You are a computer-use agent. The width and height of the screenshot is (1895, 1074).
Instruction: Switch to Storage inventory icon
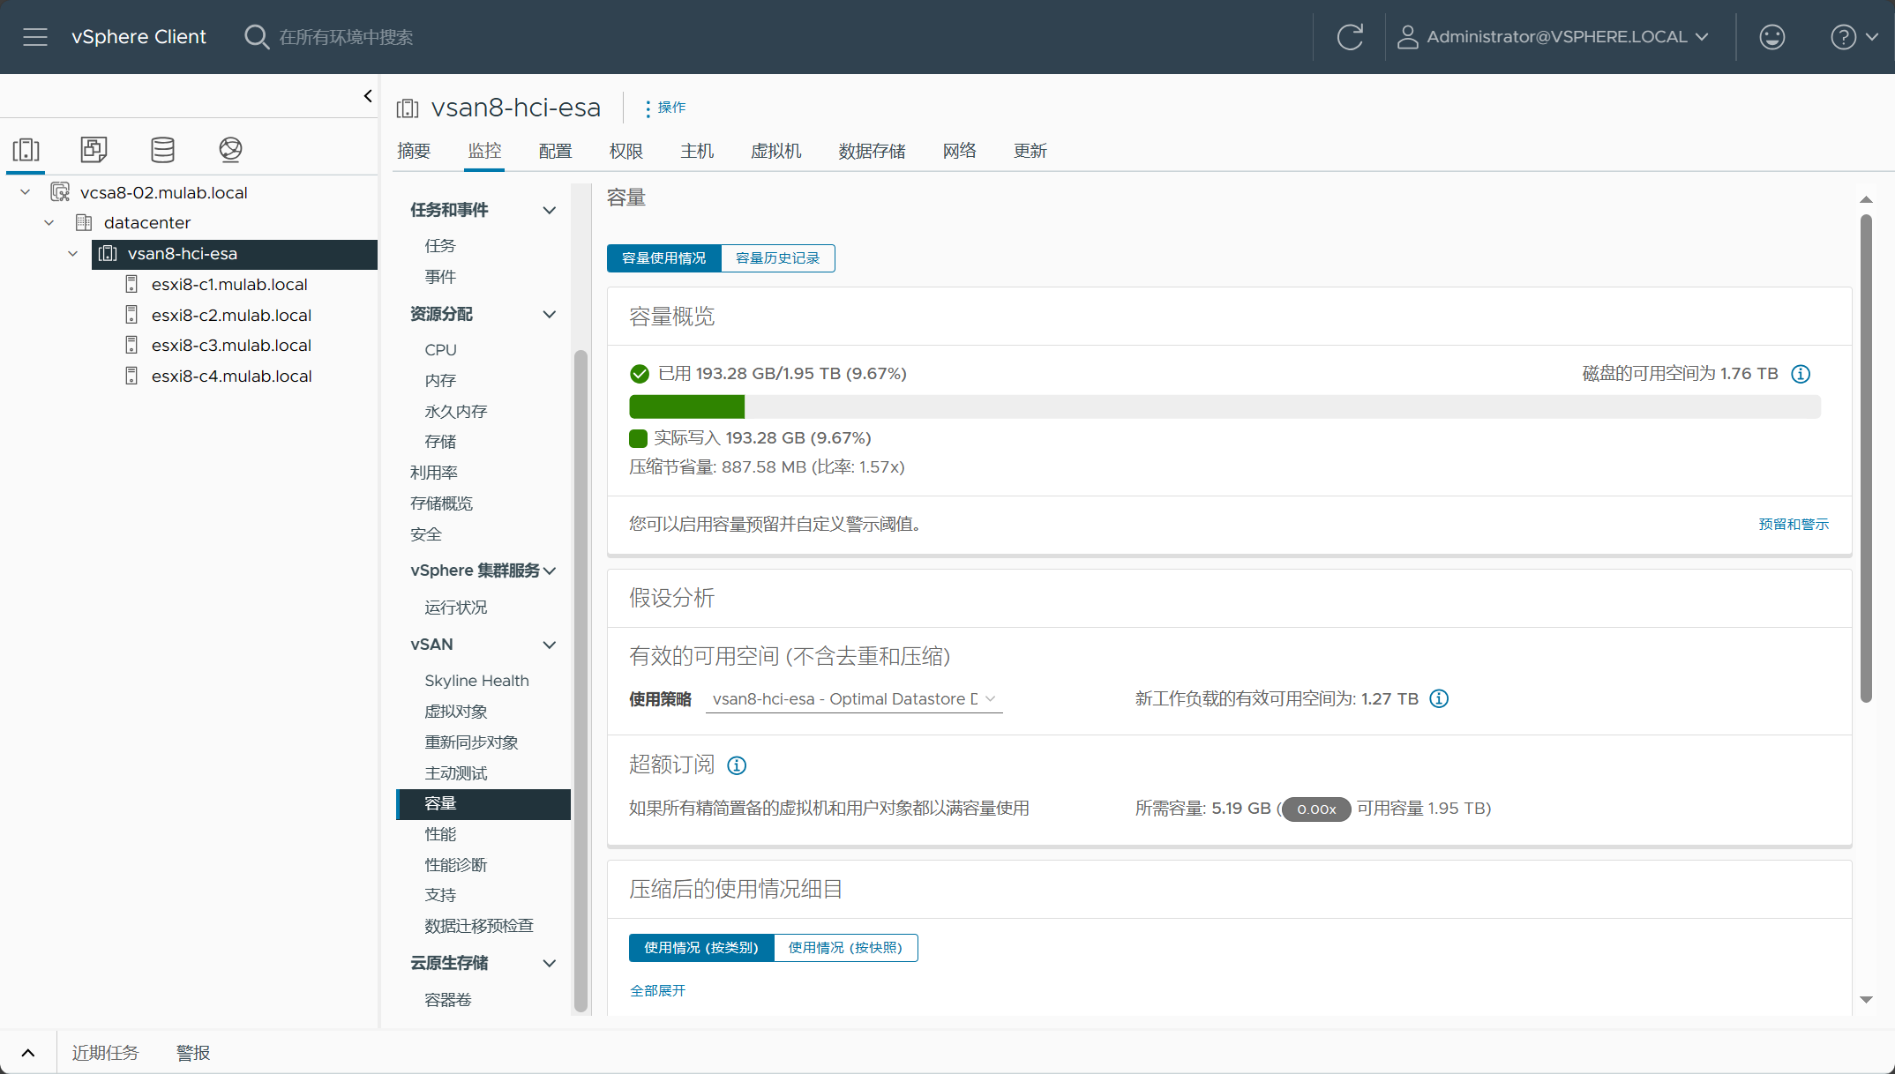[162, 149]
